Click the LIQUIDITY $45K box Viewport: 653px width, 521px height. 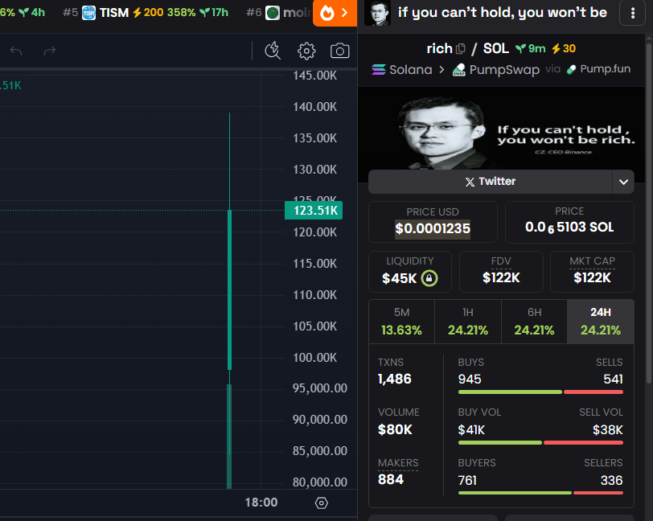coord(410,272)
